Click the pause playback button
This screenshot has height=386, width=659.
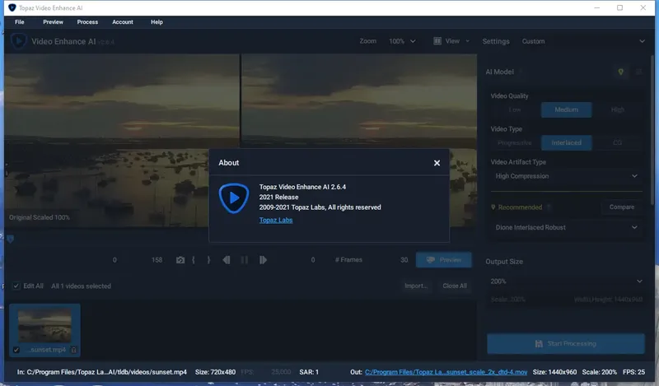point(244,260)
